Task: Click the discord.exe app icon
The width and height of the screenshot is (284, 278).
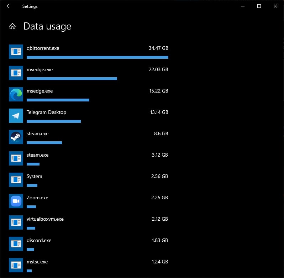Action: click(x=16, y=244)
